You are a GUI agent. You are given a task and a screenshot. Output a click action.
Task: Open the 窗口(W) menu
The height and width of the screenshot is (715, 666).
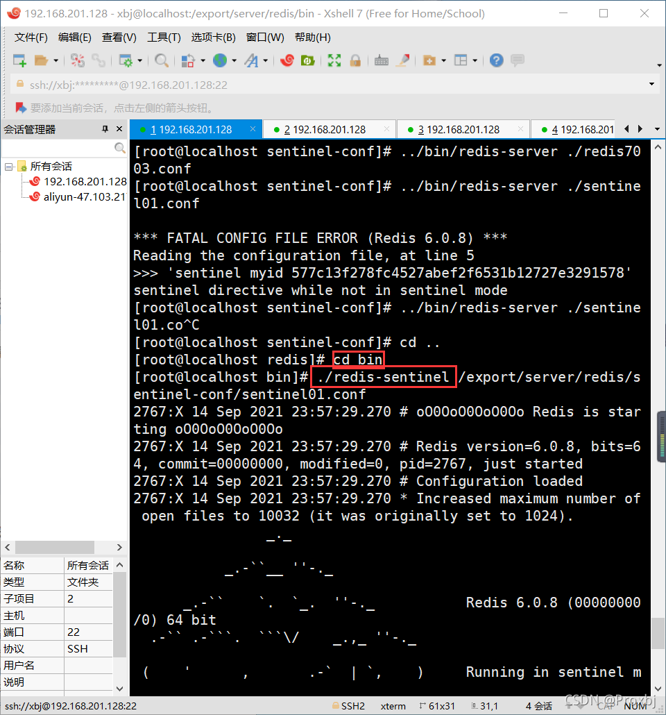click(265, 37)
